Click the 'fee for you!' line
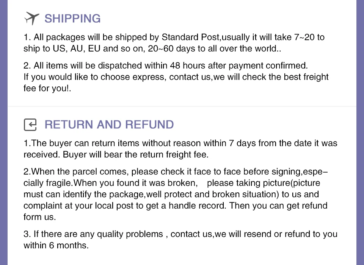Screen dimensions: 364x265 point(47,88)
